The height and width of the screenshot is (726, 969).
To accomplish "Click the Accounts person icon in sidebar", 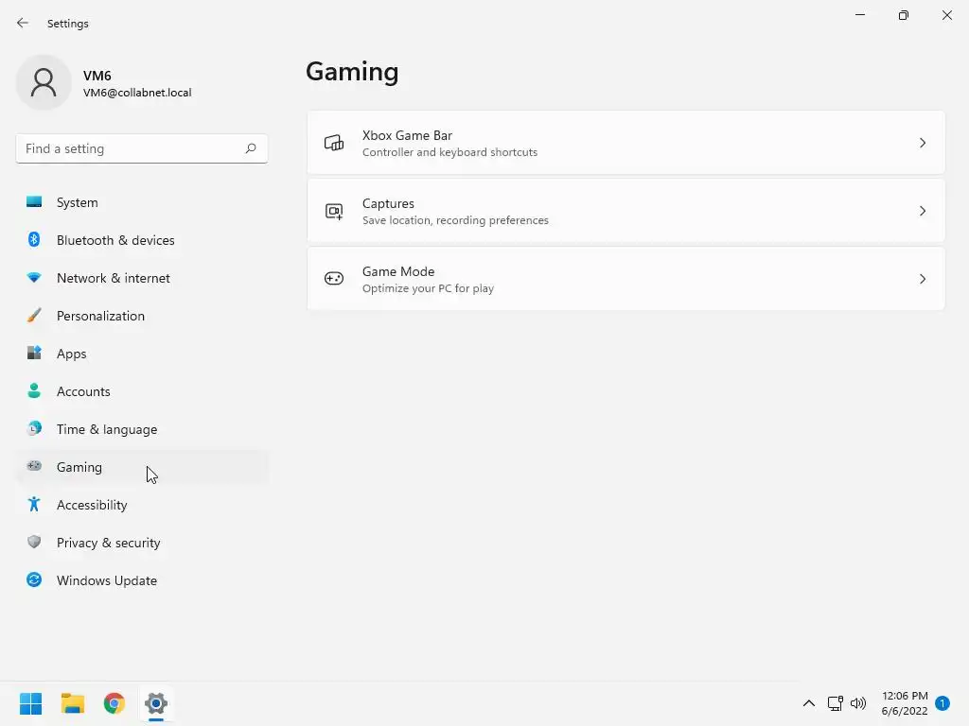I will click(x=34, y=390).
